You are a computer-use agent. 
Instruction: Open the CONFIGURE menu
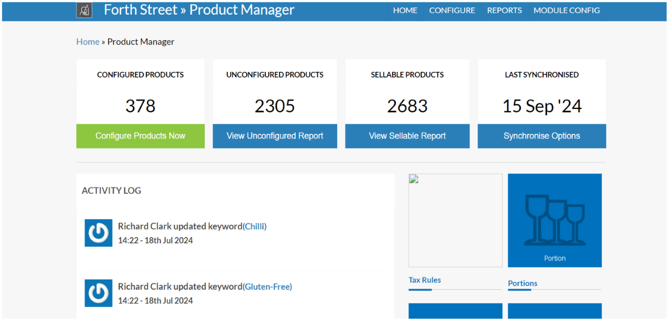(x=452, y=10)
